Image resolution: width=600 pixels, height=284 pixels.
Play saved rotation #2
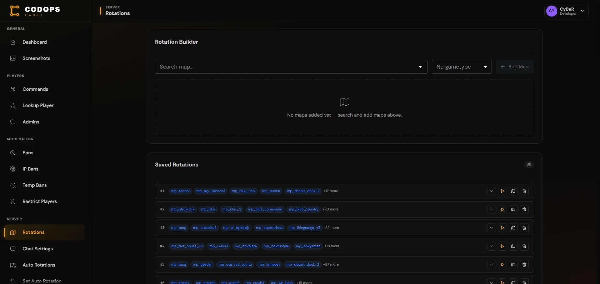tap(502, 209)
